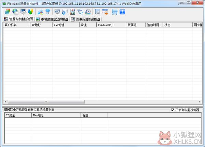The image size is (205, 147).
Task: Click the monitor with gear settings icon
Action: (x=23, y=12)
